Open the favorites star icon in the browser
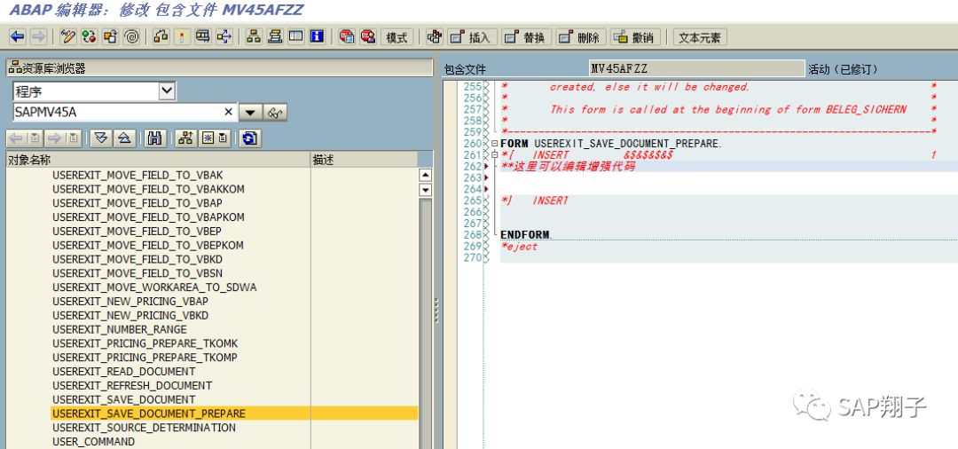Image resolution: width=958 pixels, height=449 pixels. (214, 138)
